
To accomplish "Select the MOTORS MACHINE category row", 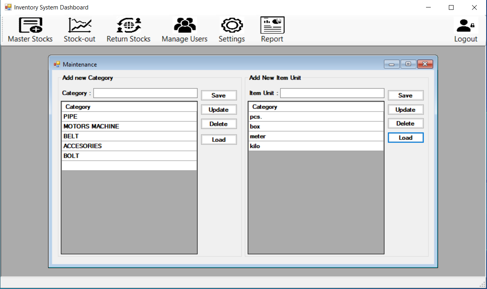I will tap(129, 126).
